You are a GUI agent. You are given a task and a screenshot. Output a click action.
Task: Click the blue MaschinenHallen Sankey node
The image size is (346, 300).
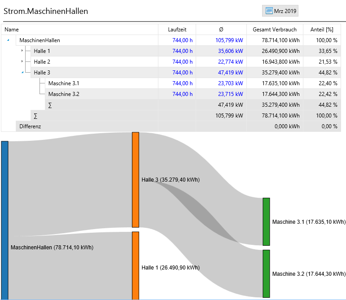click(4, 220)
